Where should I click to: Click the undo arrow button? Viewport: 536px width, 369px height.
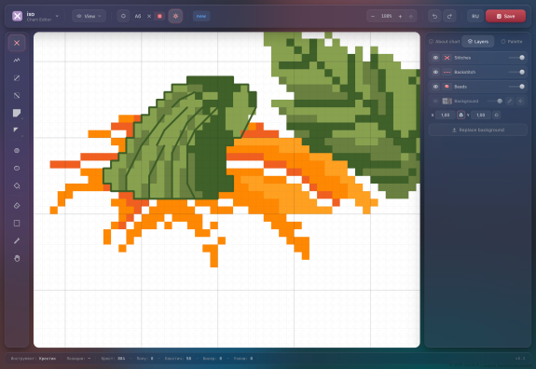pos(434,16)
